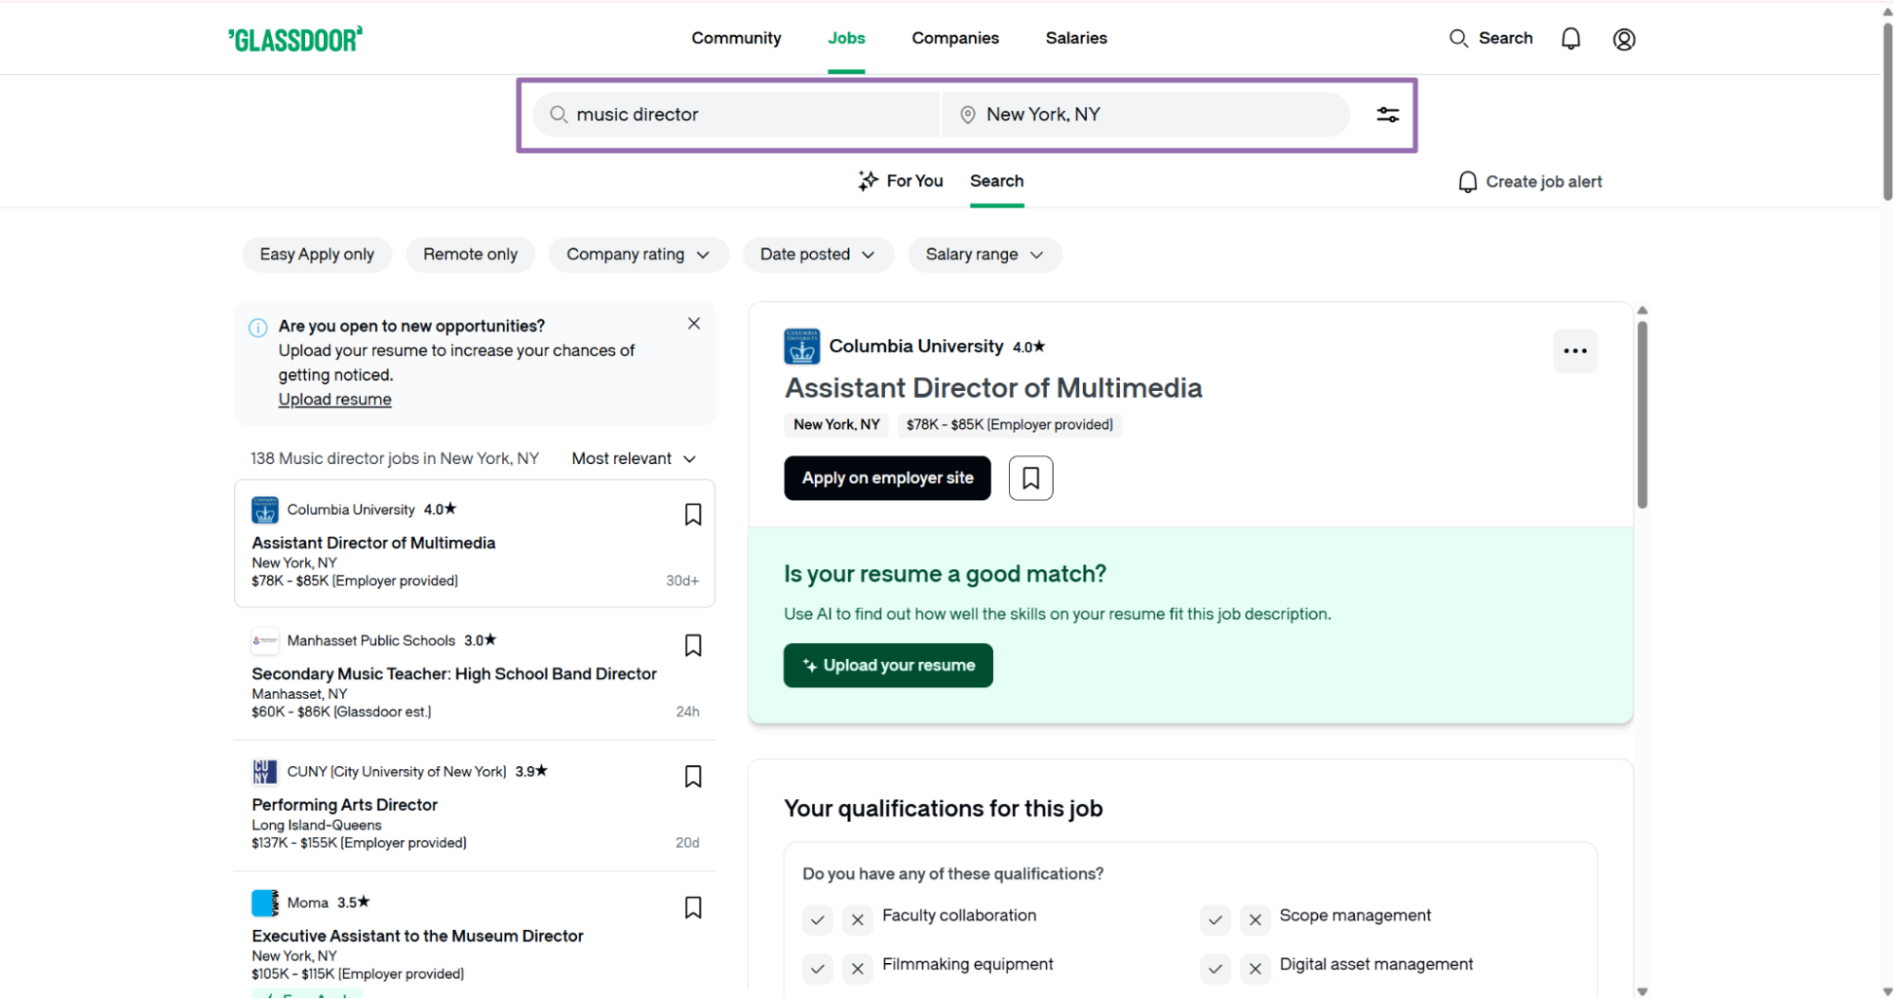Click the music director search field
Viewport: 1894px width, 999px height.
click(x=736, y=115)
